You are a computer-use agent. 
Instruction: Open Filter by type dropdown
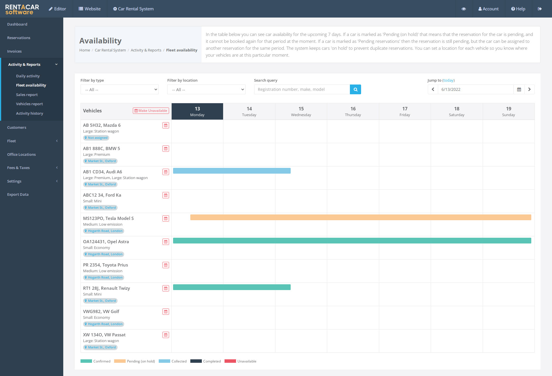click(120, 90)
